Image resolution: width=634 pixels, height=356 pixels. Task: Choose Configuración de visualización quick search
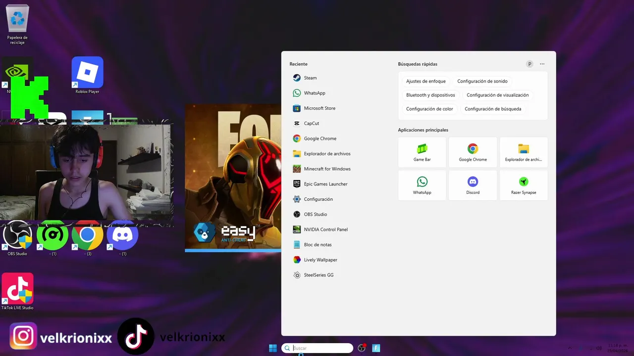(x=498, y=95)
